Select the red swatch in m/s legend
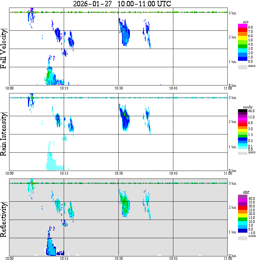Image resolution: width=258 pixels, height=264 pixels. tap(243, 30)
